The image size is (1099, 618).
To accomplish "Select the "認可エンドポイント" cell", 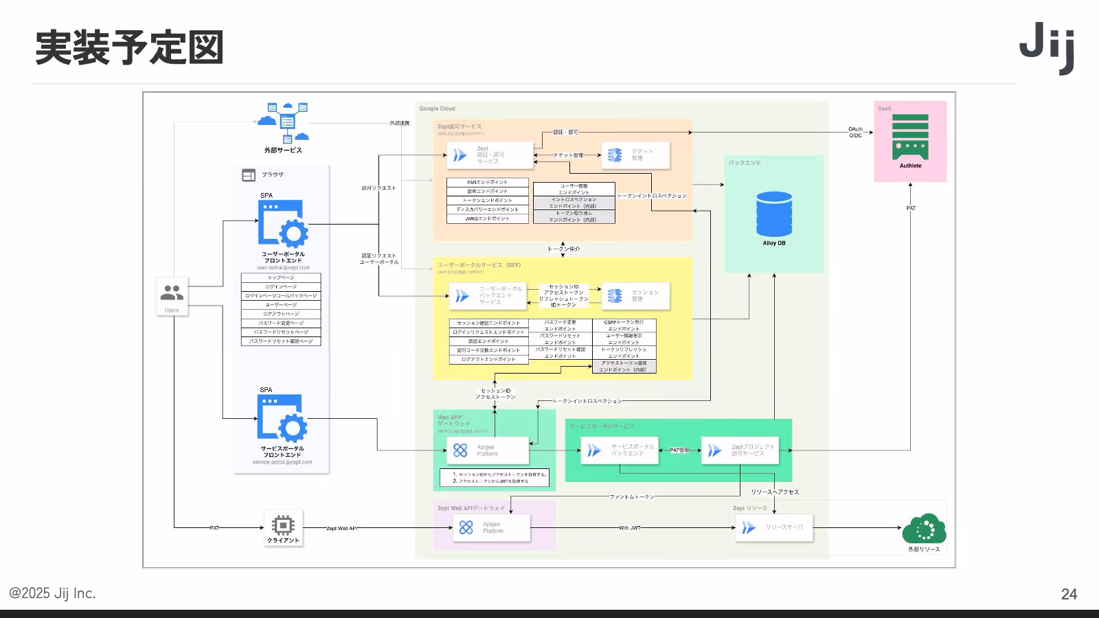I will (488, 192).
